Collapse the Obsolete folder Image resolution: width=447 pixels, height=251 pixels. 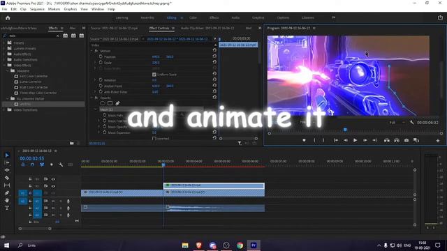pos(8,70)
